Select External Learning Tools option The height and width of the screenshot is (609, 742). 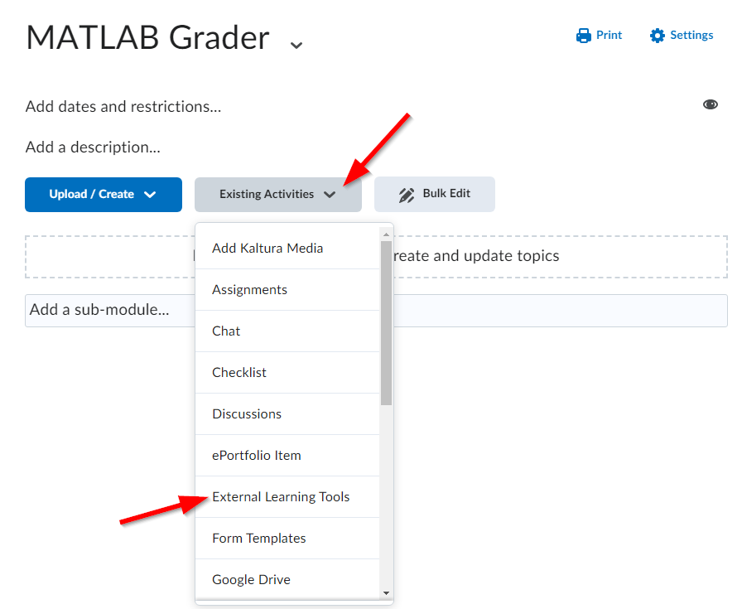[287, 497]
